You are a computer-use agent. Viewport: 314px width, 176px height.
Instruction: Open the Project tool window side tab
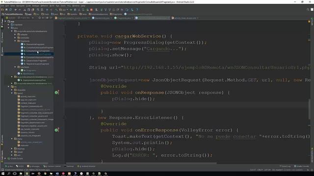point(2,23)
